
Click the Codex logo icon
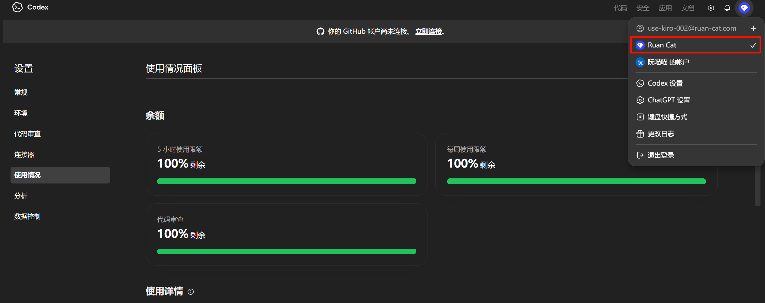click(17, 7)
